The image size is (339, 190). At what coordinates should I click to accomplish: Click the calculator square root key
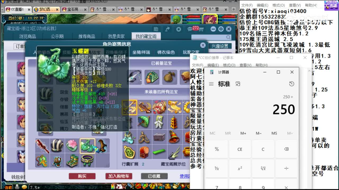(263, 168)
